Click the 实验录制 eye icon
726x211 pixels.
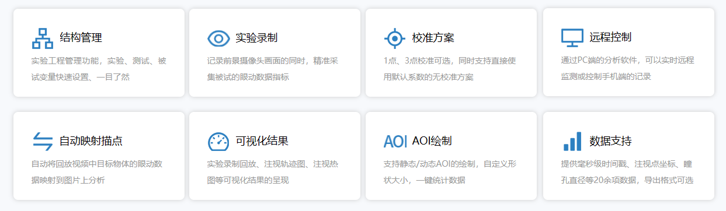218,38
